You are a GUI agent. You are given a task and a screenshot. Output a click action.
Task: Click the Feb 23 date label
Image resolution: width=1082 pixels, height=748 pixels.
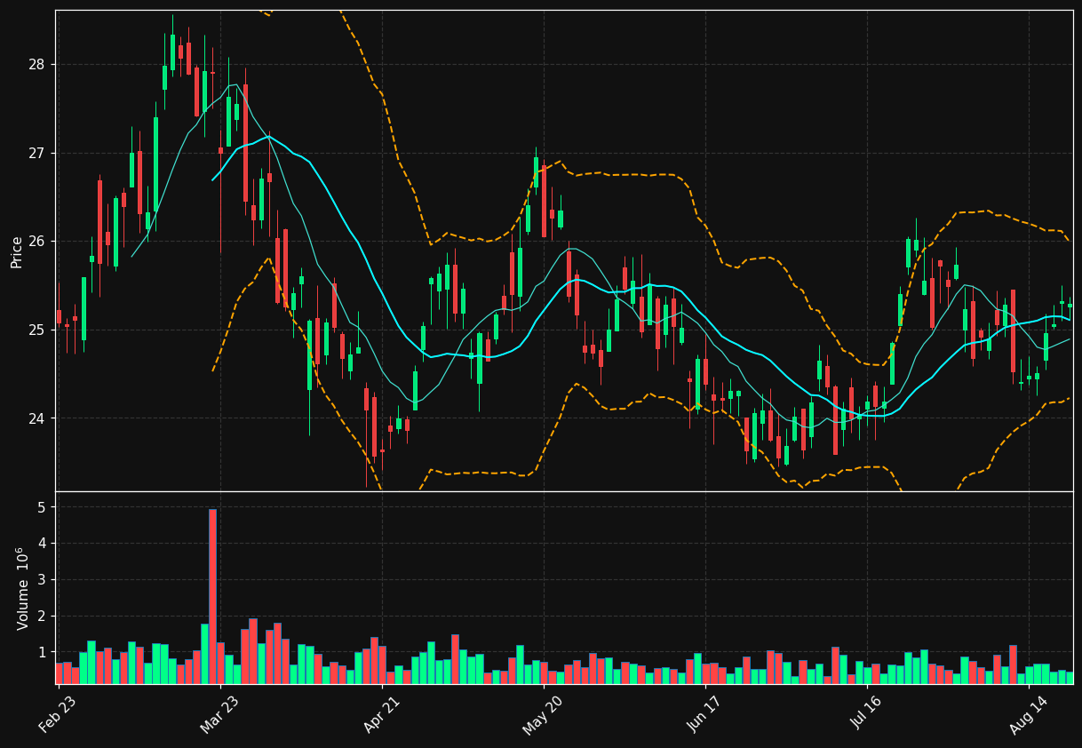(58, 714)
